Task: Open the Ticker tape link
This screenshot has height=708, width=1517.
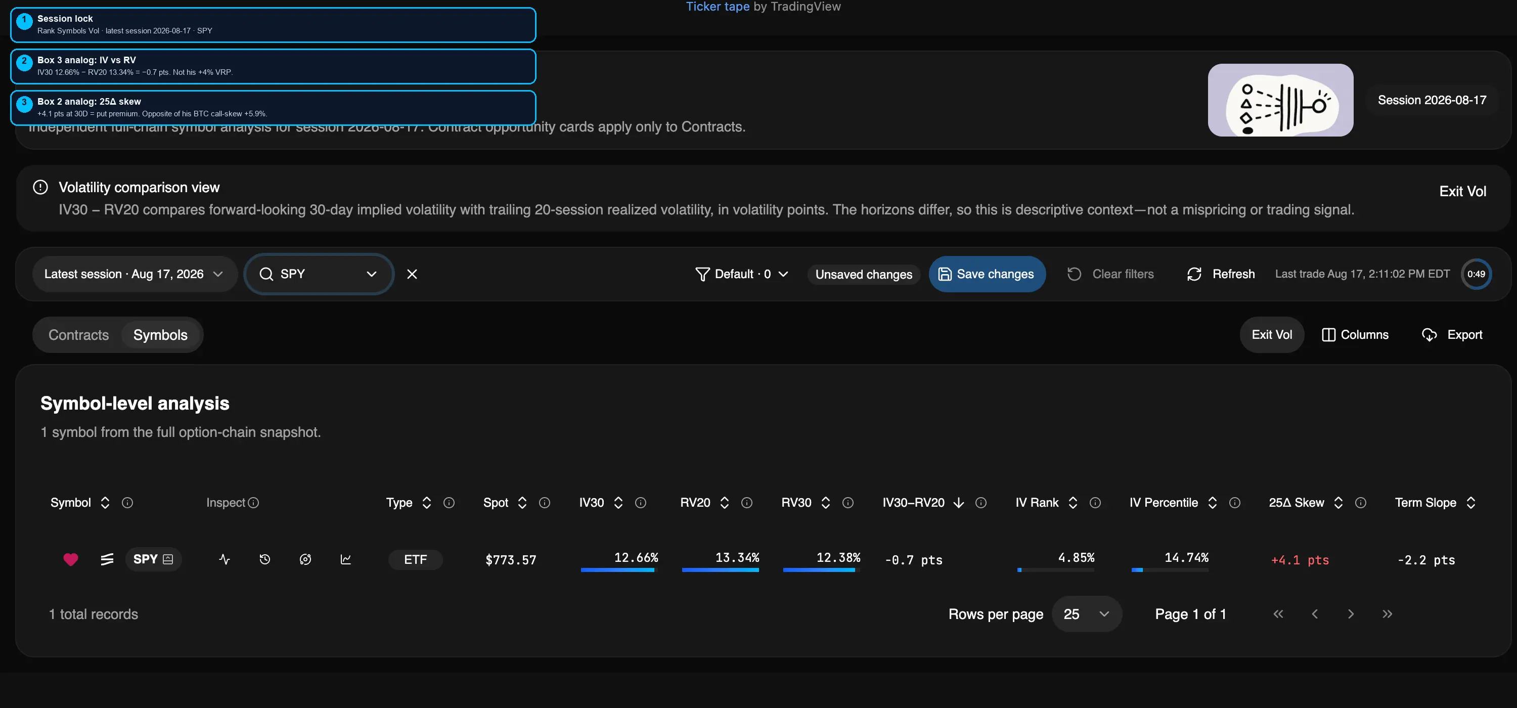Action: (718, 7)
